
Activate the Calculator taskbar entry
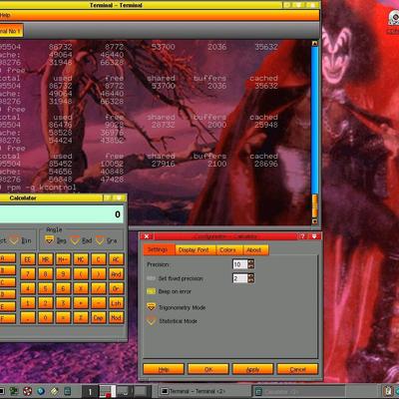point(298,392)
